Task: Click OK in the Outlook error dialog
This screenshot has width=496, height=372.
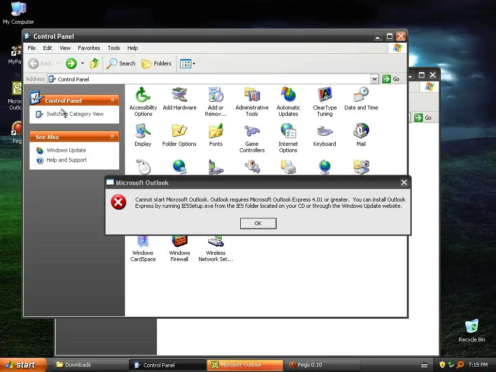Action: pos(258,223)
